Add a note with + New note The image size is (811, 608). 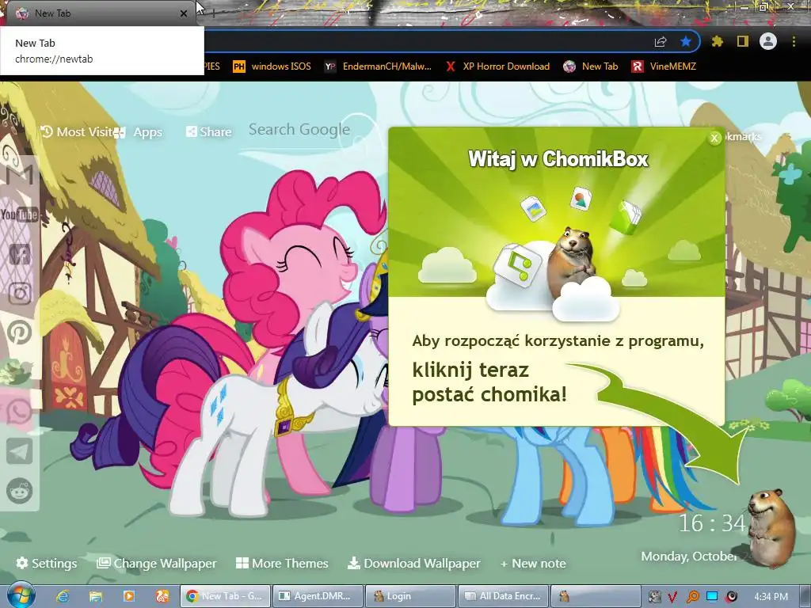click(533, 563)
